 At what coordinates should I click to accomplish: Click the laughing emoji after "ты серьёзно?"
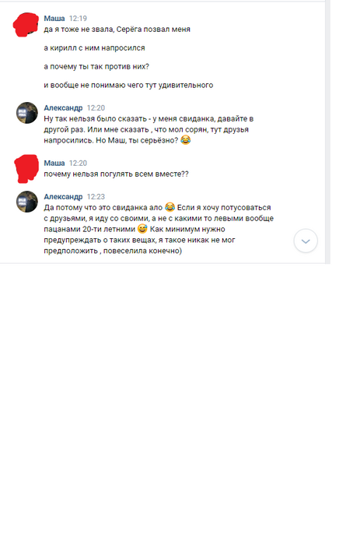click(x=186, y=140)
